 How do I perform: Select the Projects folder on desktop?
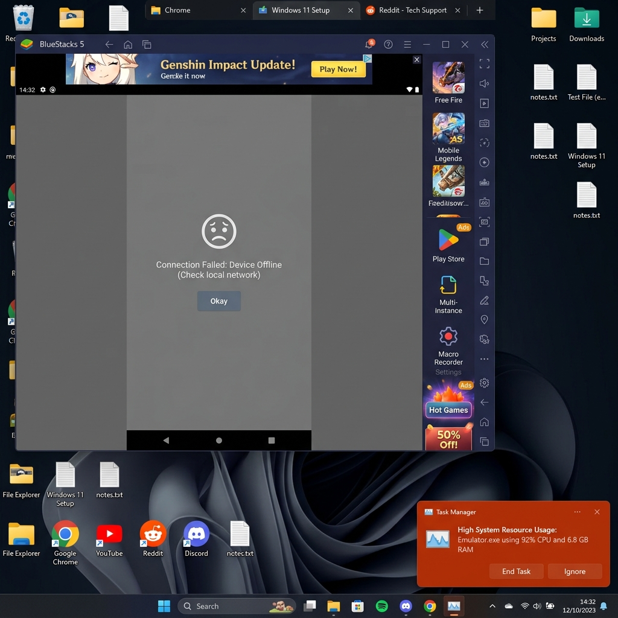pos(544,24)
